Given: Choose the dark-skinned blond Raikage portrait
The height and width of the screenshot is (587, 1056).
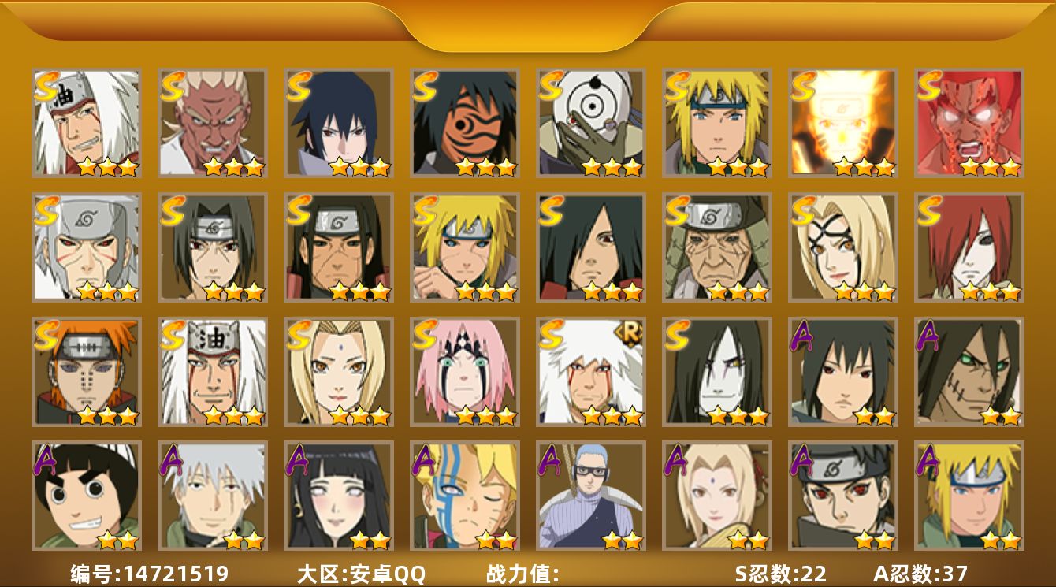Looking at the screenshot, I should point(213,123).
